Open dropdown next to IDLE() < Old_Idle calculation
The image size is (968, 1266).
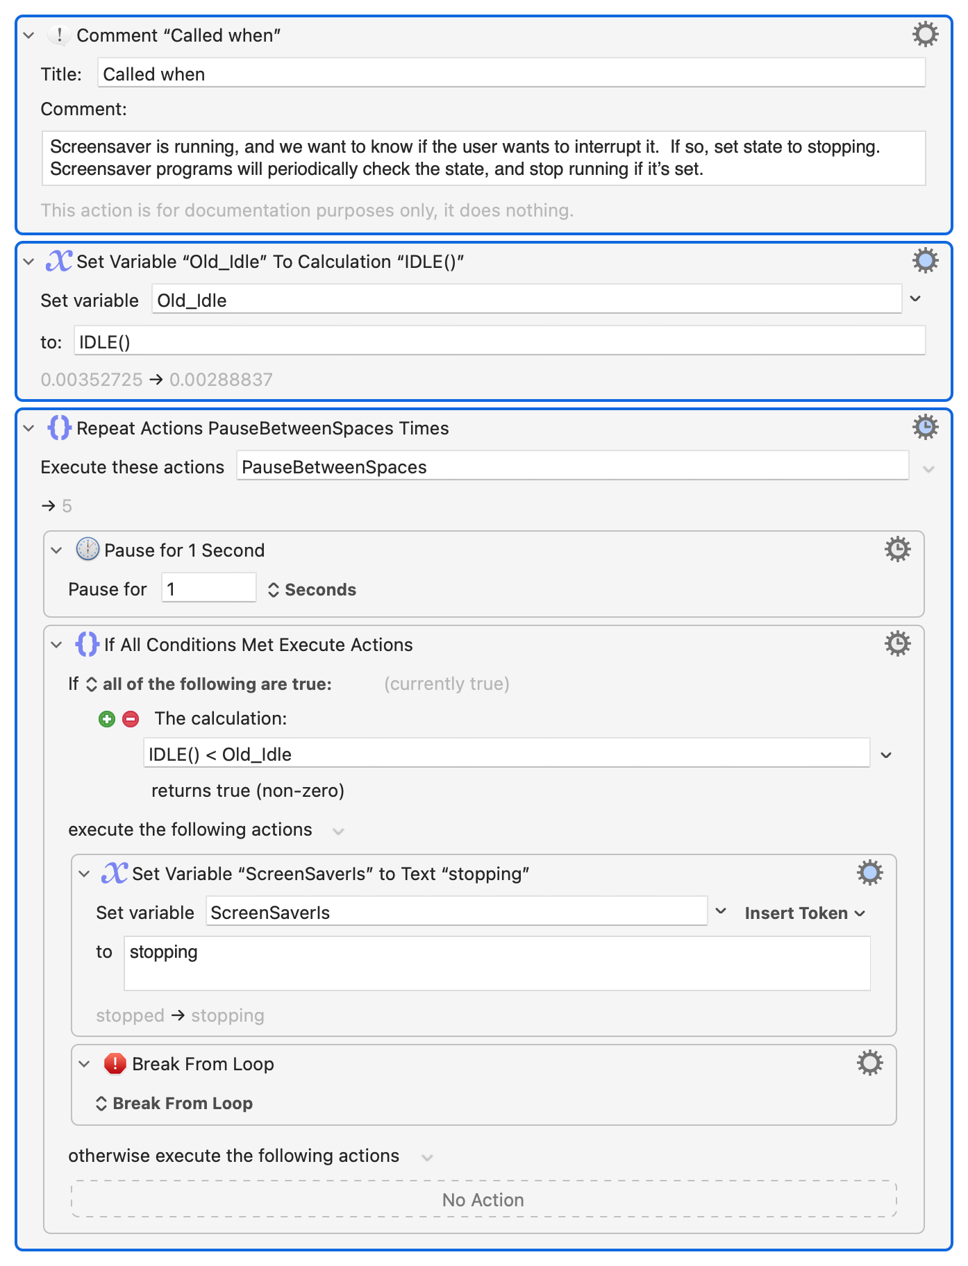click(886, 754)
